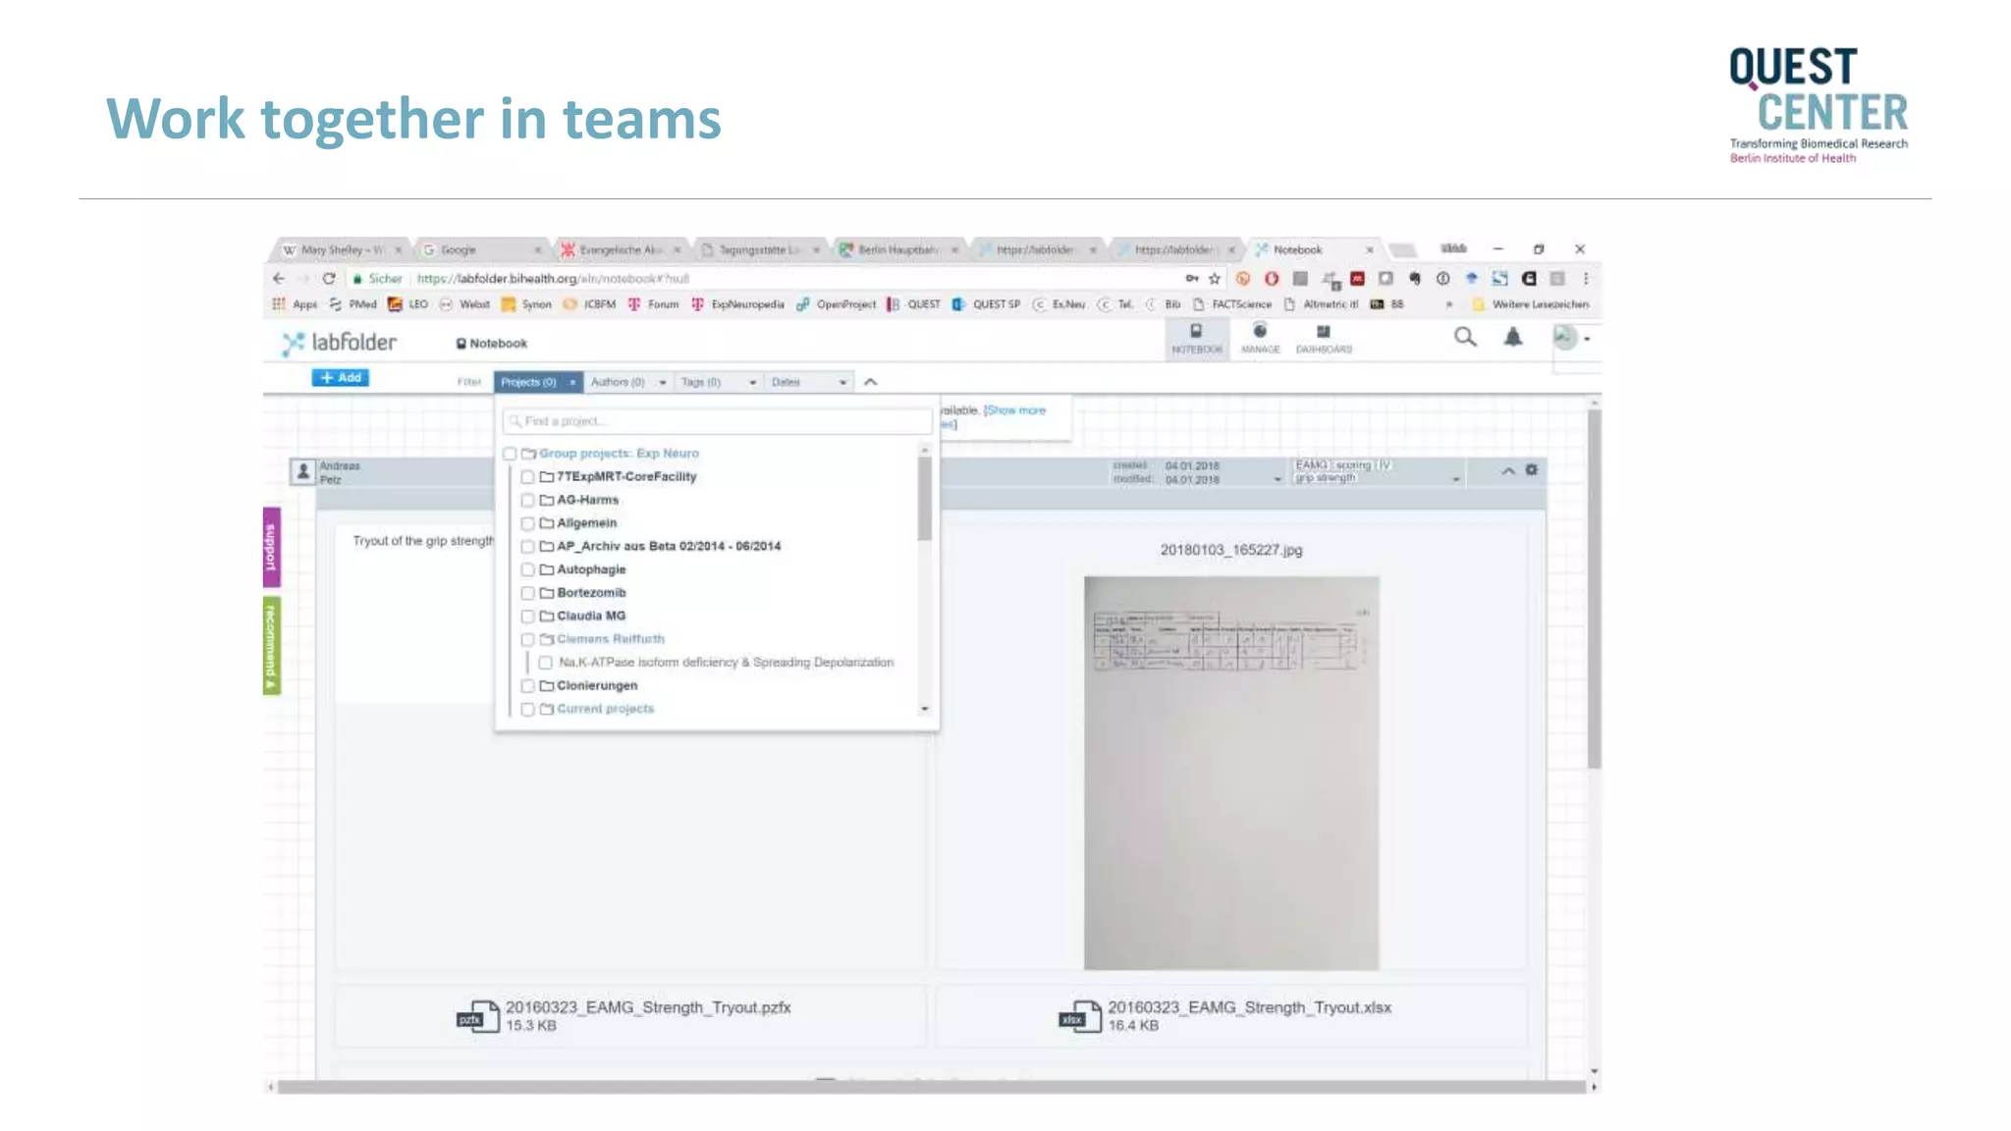Check the Autophagie project box
This screenshot has height=1131, width=2011.
527,570
